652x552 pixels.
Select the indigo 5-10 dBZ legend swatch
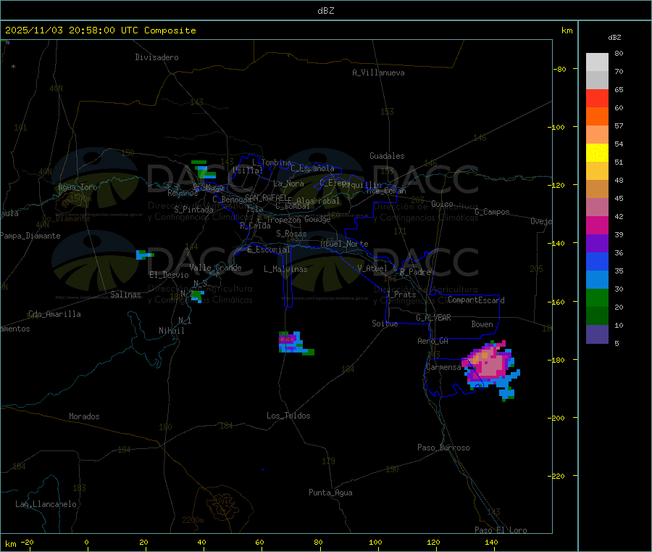click(597, 334)
